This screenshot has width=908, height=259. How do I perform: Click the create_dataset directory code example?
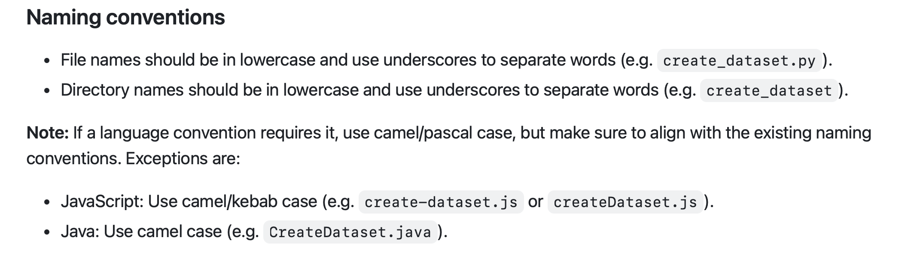click(769, 90)
